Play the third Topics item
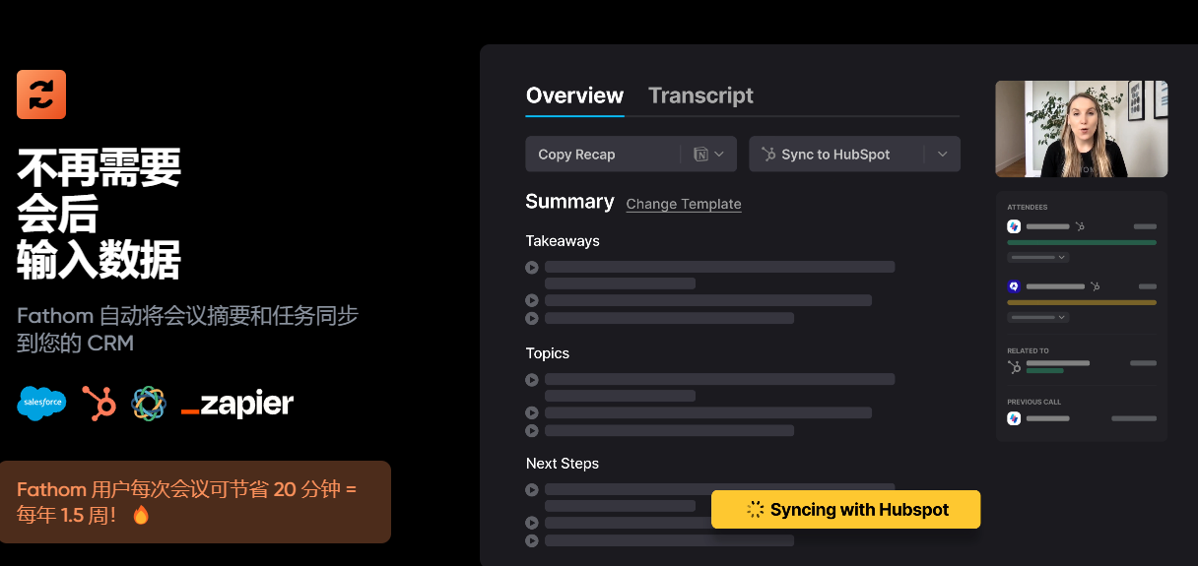Image resolution: width=1198 pixels, height=566 pixels. coord(532,430)
